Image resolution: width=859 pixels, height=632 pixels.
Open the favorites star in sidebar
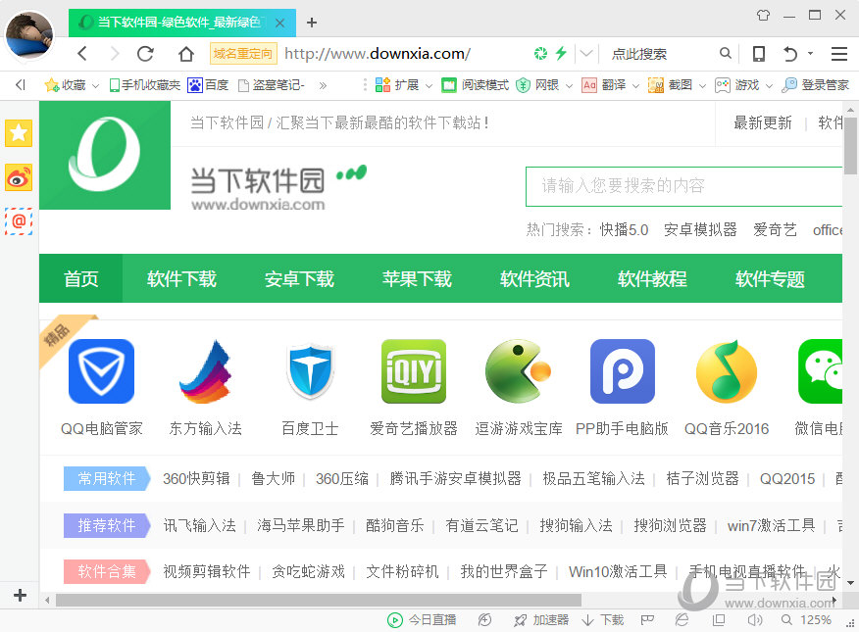tap(19, 132)
